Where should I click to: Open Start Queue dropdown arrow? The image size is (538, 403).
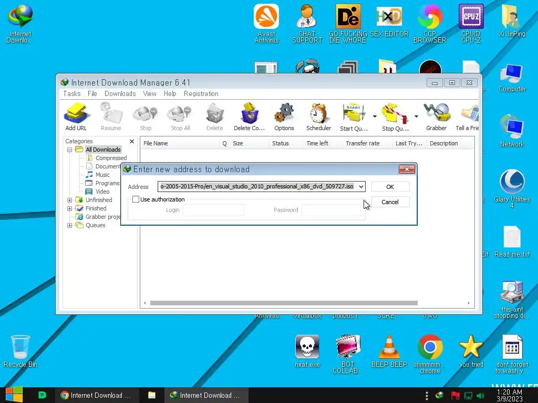click(374, 116)
